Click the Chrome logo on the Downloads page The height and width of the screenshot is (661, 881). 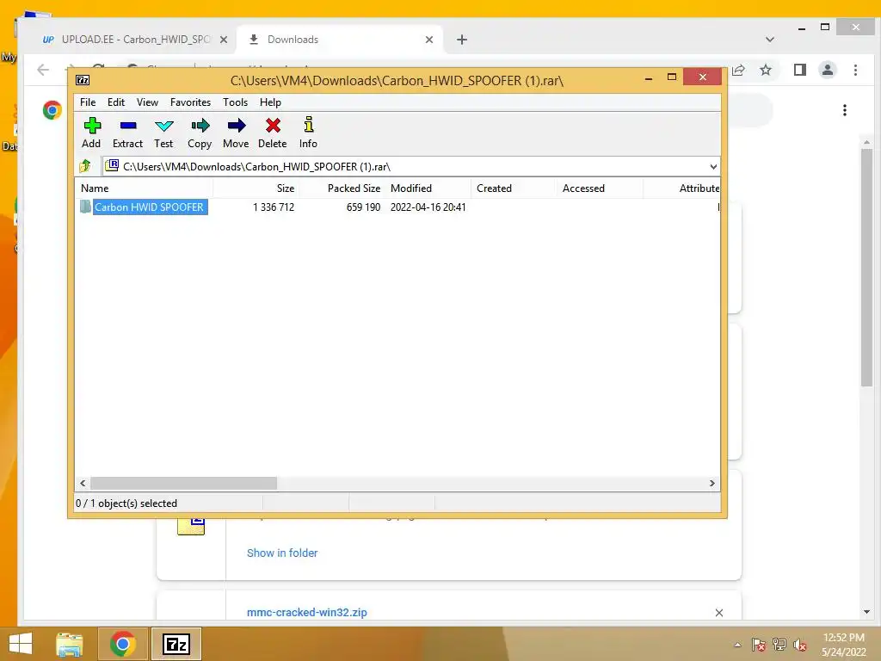point(52,110)
